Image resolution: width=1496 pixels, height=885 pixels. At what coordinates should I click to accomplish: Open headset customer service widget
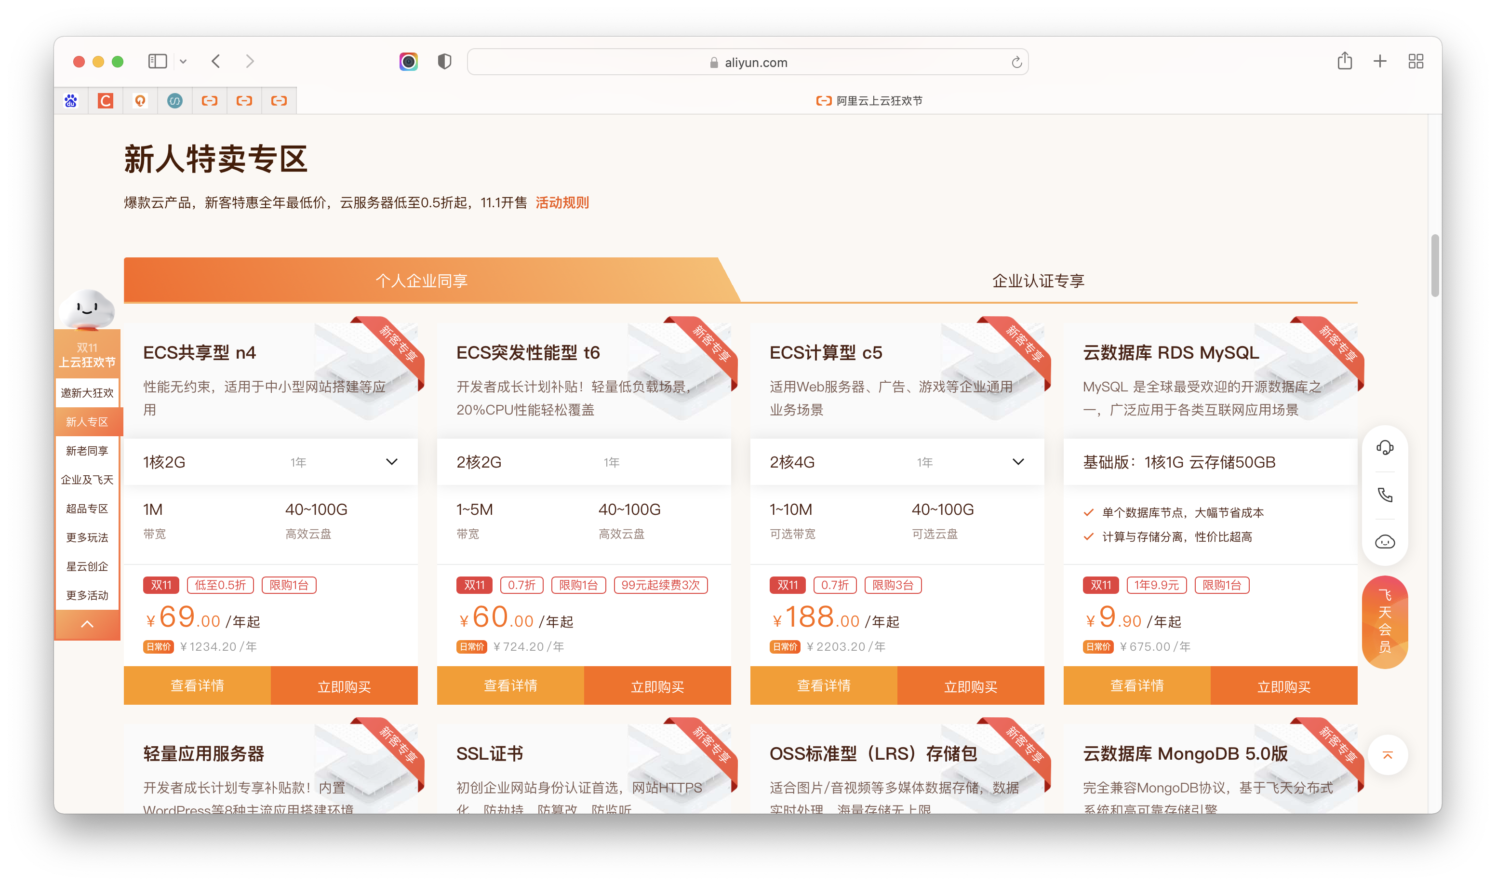click(1385, 448)
